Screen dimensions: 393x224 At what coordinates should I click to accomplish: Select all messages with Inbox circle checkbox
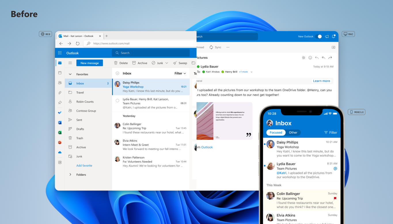point(117,73)
